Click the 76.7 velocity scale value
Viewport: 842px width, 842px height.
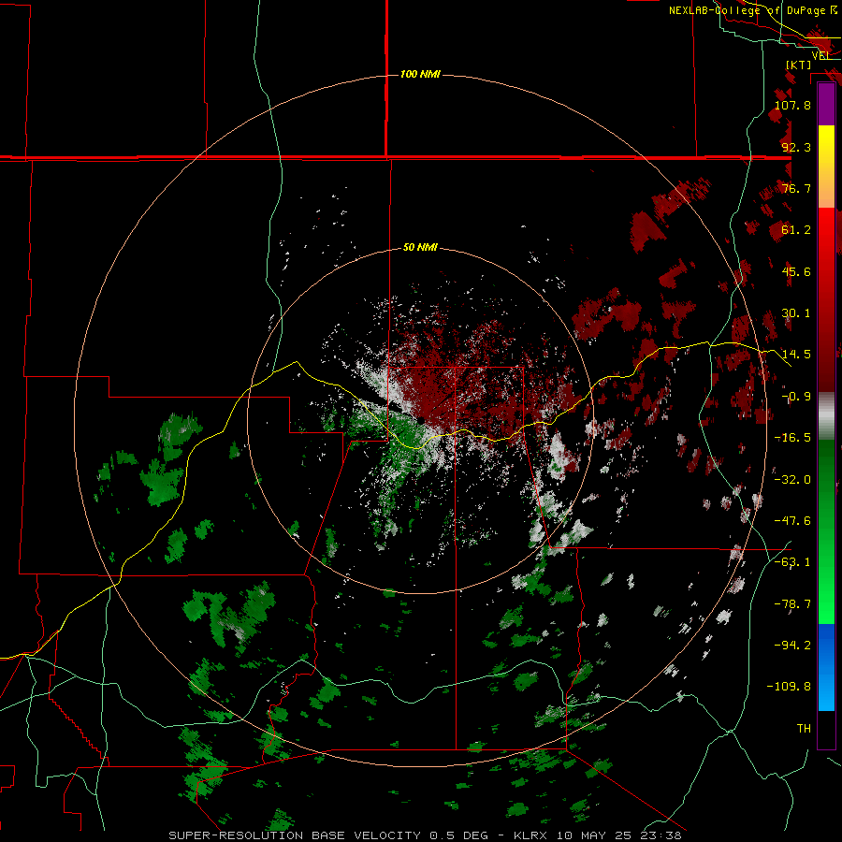796,188
